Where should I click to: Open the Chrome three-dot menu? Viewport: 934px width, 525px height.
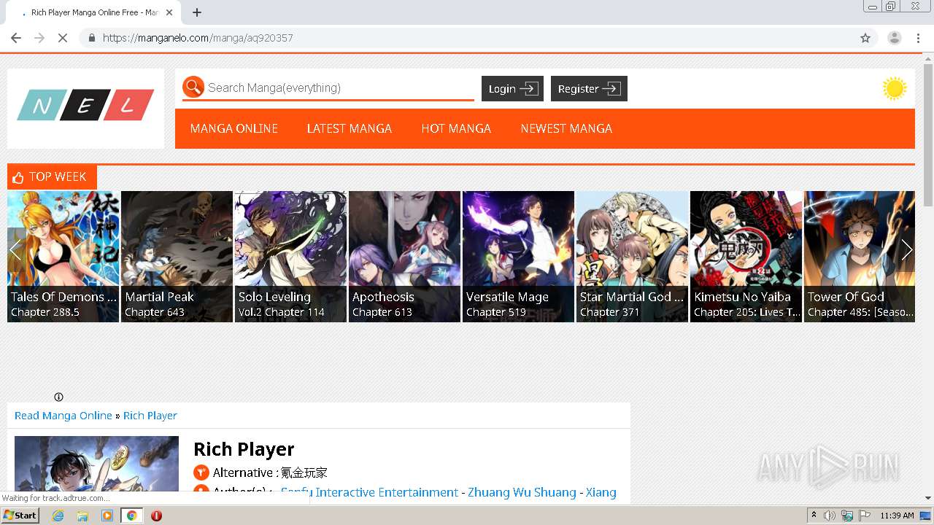(x=918, y=38)
